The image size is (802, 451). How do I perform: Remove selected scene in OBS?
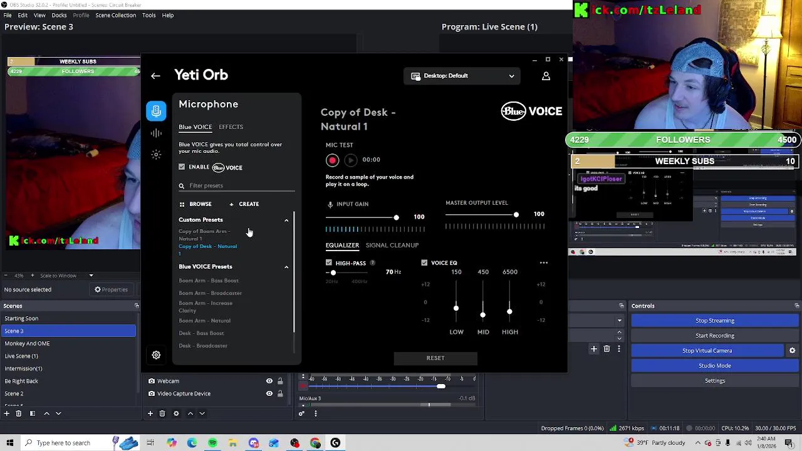18,413
